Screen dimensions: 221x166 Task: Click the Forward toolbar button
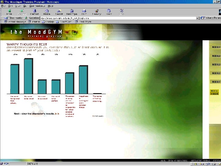[22, 12]
